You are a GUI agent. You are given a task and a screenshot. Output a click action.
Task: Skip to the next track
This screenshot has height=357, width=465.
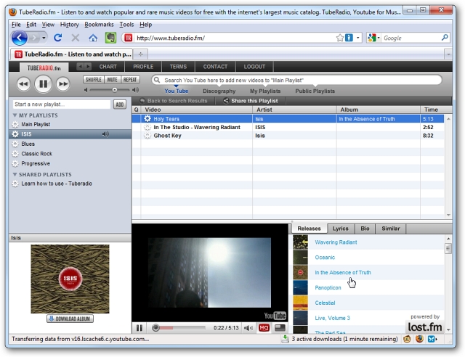[x=63, y=84]
